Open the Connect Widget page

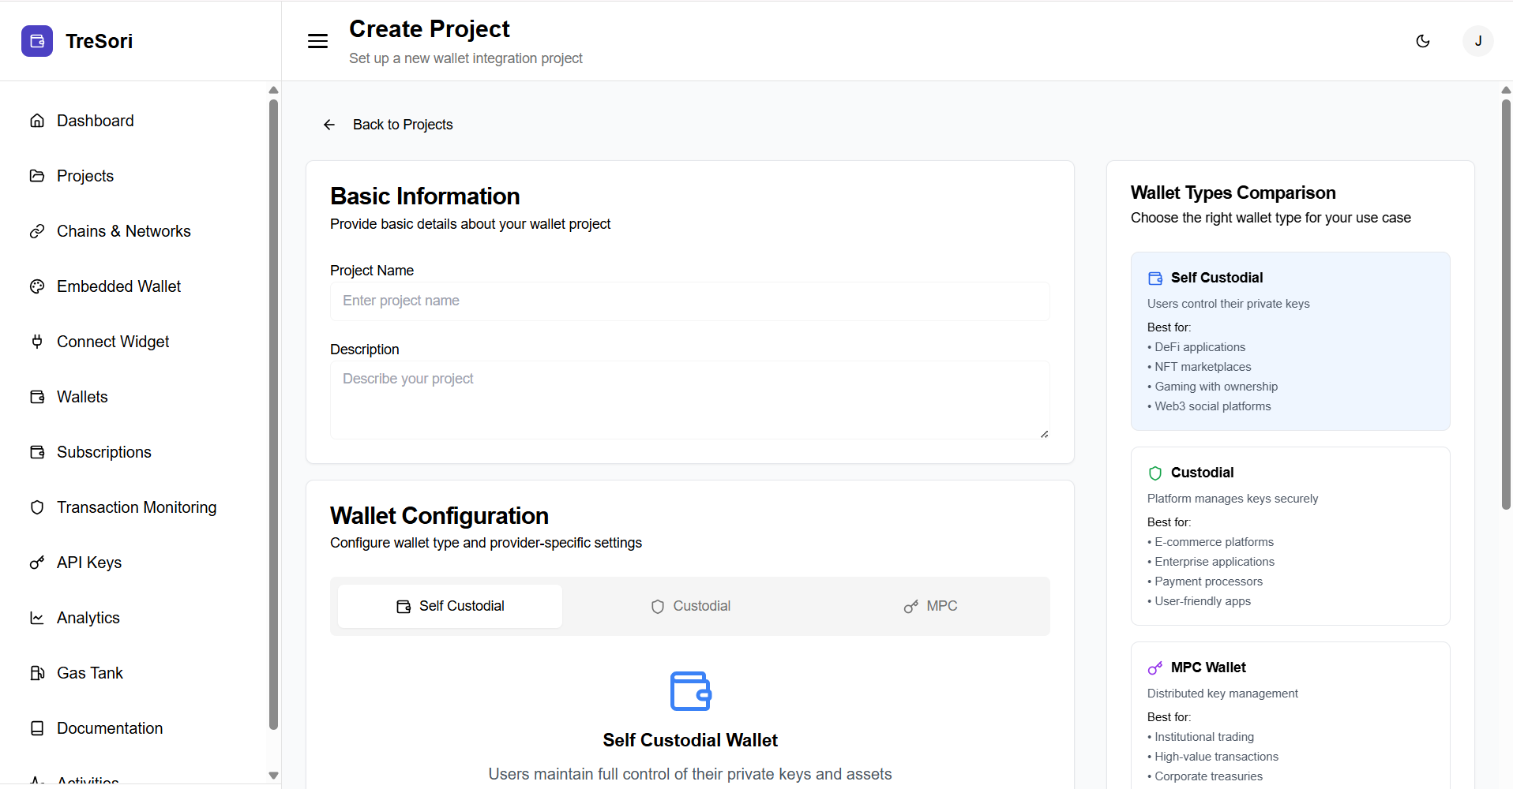click(x=113, y=342)
